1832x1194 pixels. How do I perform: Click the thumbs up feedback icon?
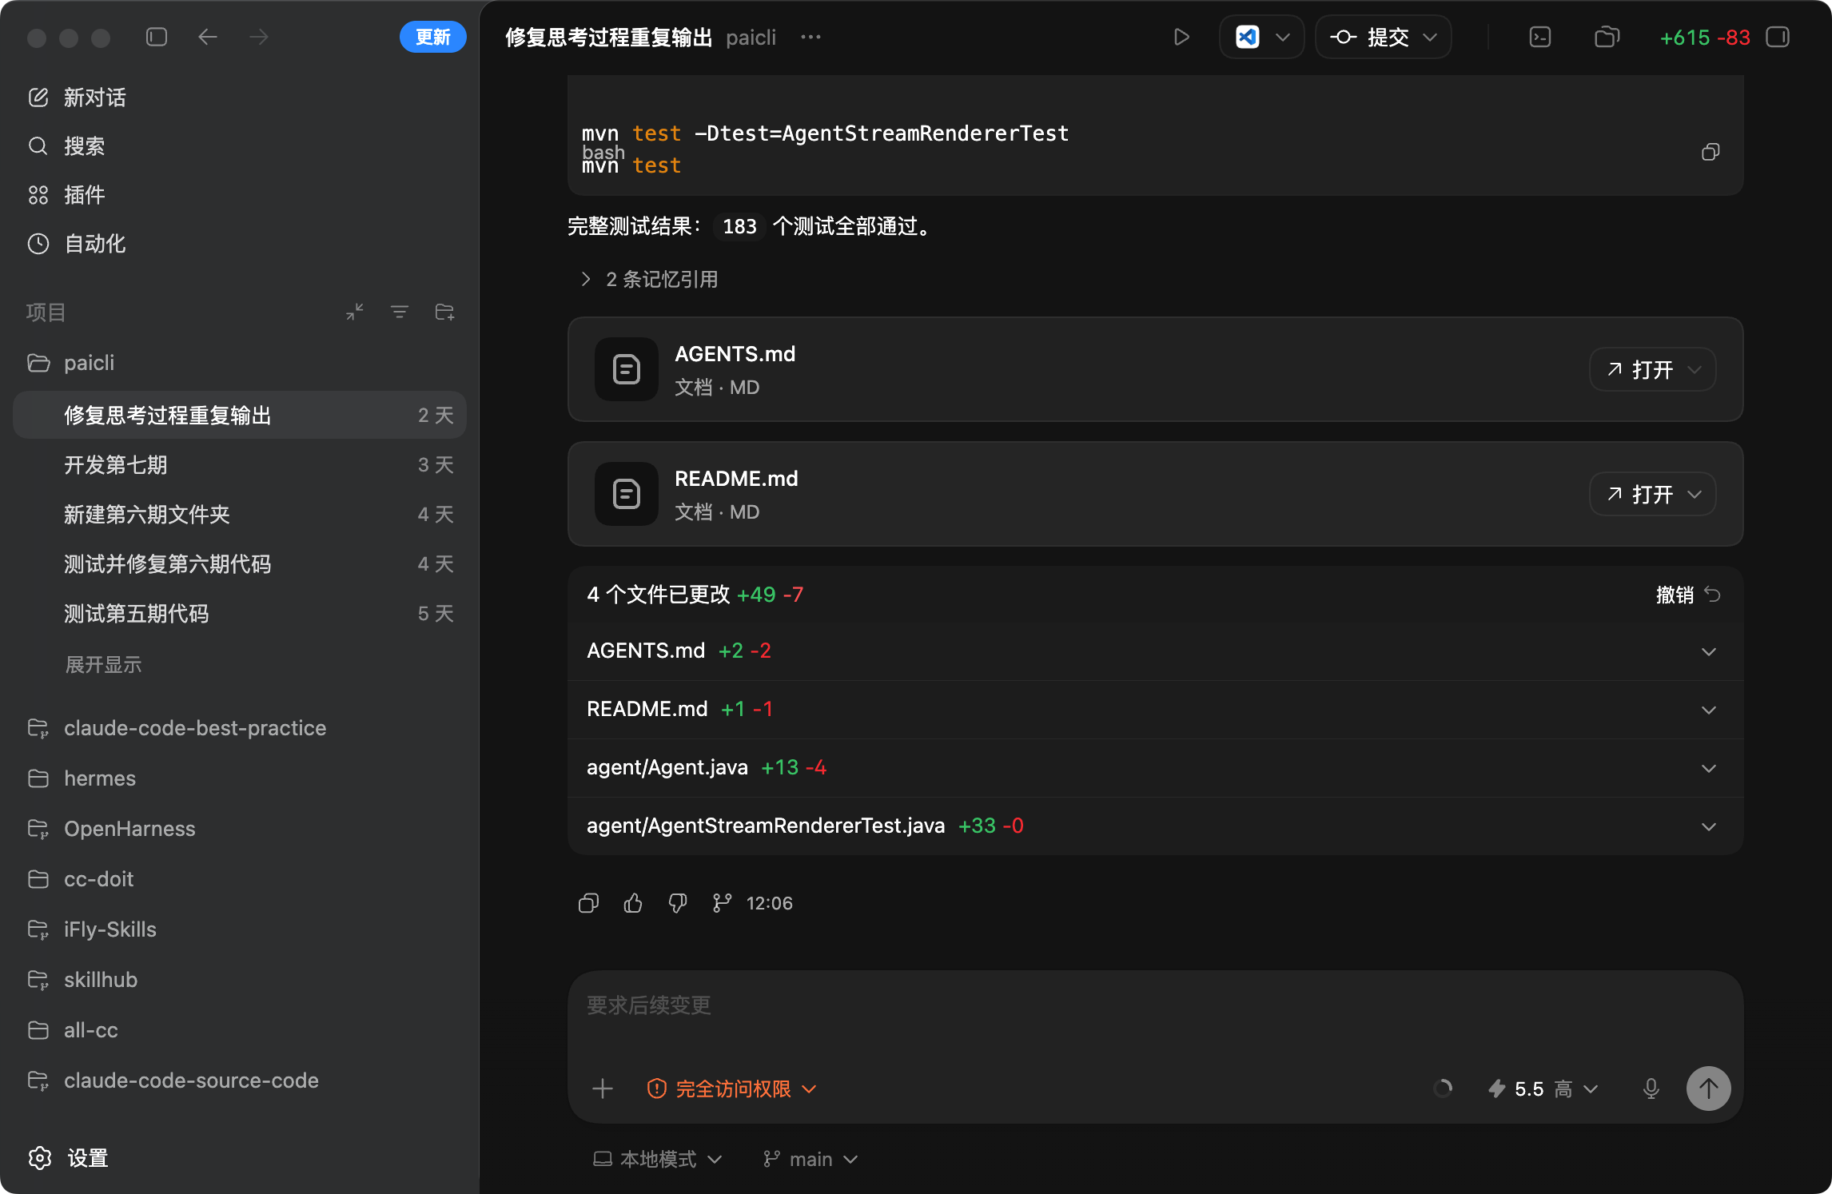click(633, 903)
